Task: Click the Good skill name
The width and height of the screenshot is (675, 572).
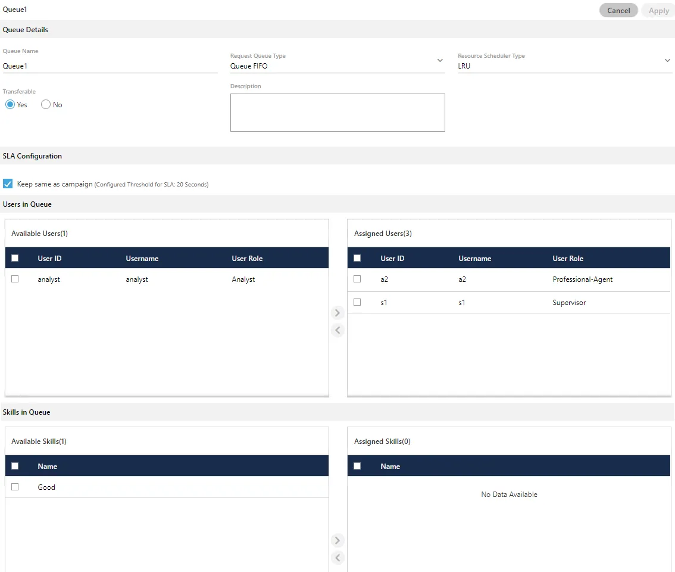Action: pyautogui.click(x=46, y=487)
